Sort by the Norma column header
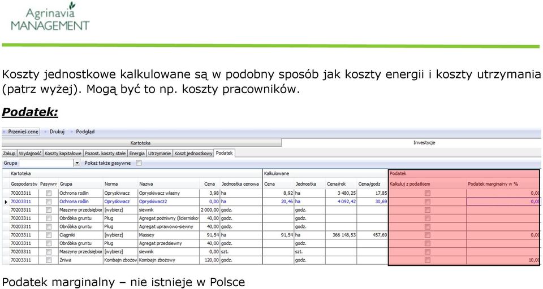Viewport: 543px width, 289px height. point(120,184)
